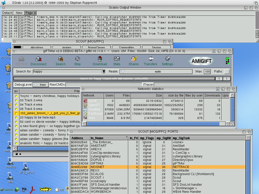Screen dimensions: 259x194
Task: Click Detach in Scalos Output Window
Action: tap(7, 13)
